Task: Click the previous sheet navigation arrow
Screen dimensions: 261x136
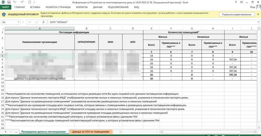Action: 5,132
